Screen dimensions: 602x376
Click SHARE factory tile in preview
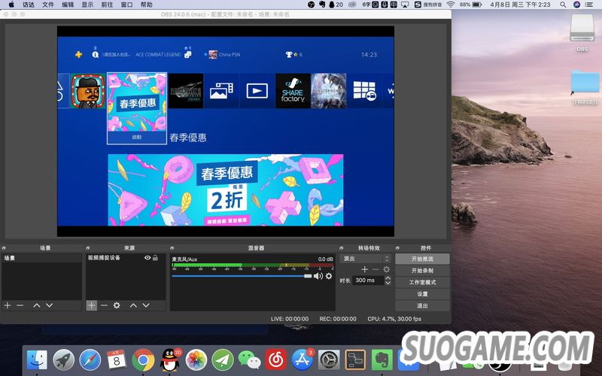point(293,91)
